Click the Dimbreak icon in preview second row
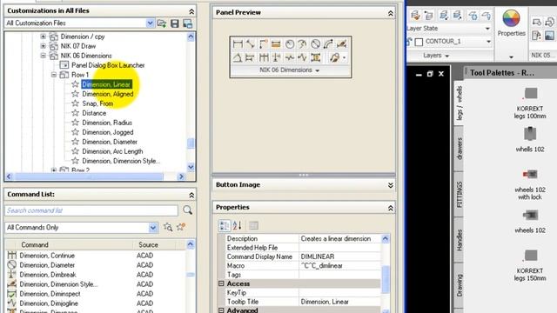The image size is (557, 313). [x=277, y=57]
